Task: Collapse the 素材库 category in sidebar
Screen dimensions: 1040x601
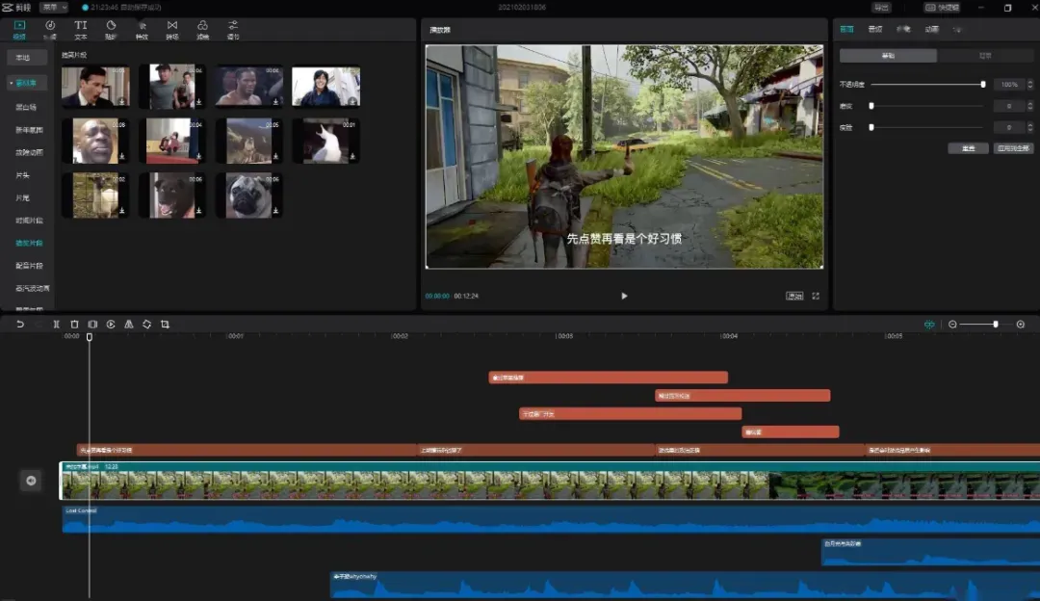Action: coord(26,84)
